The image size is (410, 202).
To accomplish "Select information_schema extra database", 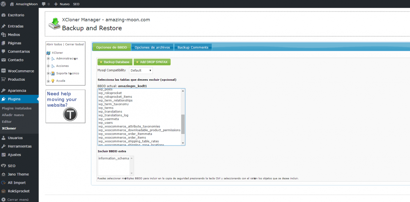I will click(x=114, y=158).
